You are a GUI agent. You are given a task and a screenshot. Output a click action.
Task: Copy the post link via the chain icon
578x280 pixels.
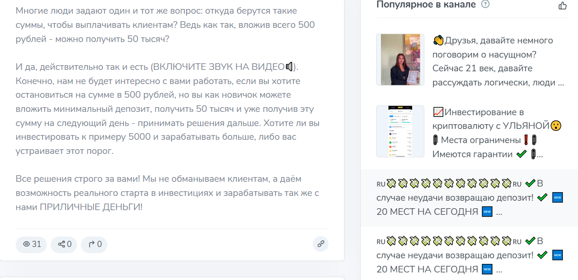click(x=321, y=244)
